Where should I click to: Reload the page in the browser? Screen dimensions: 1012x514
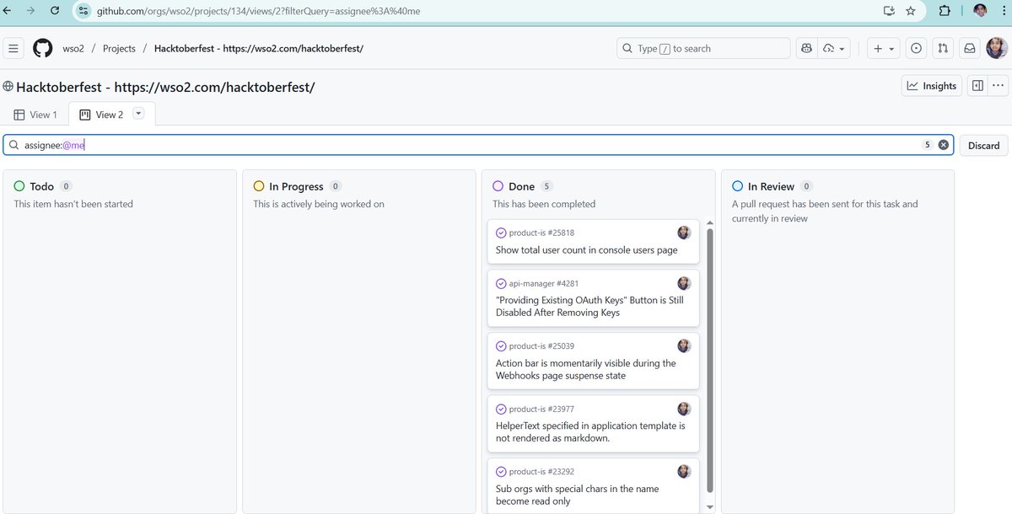(x=55, y=11)
